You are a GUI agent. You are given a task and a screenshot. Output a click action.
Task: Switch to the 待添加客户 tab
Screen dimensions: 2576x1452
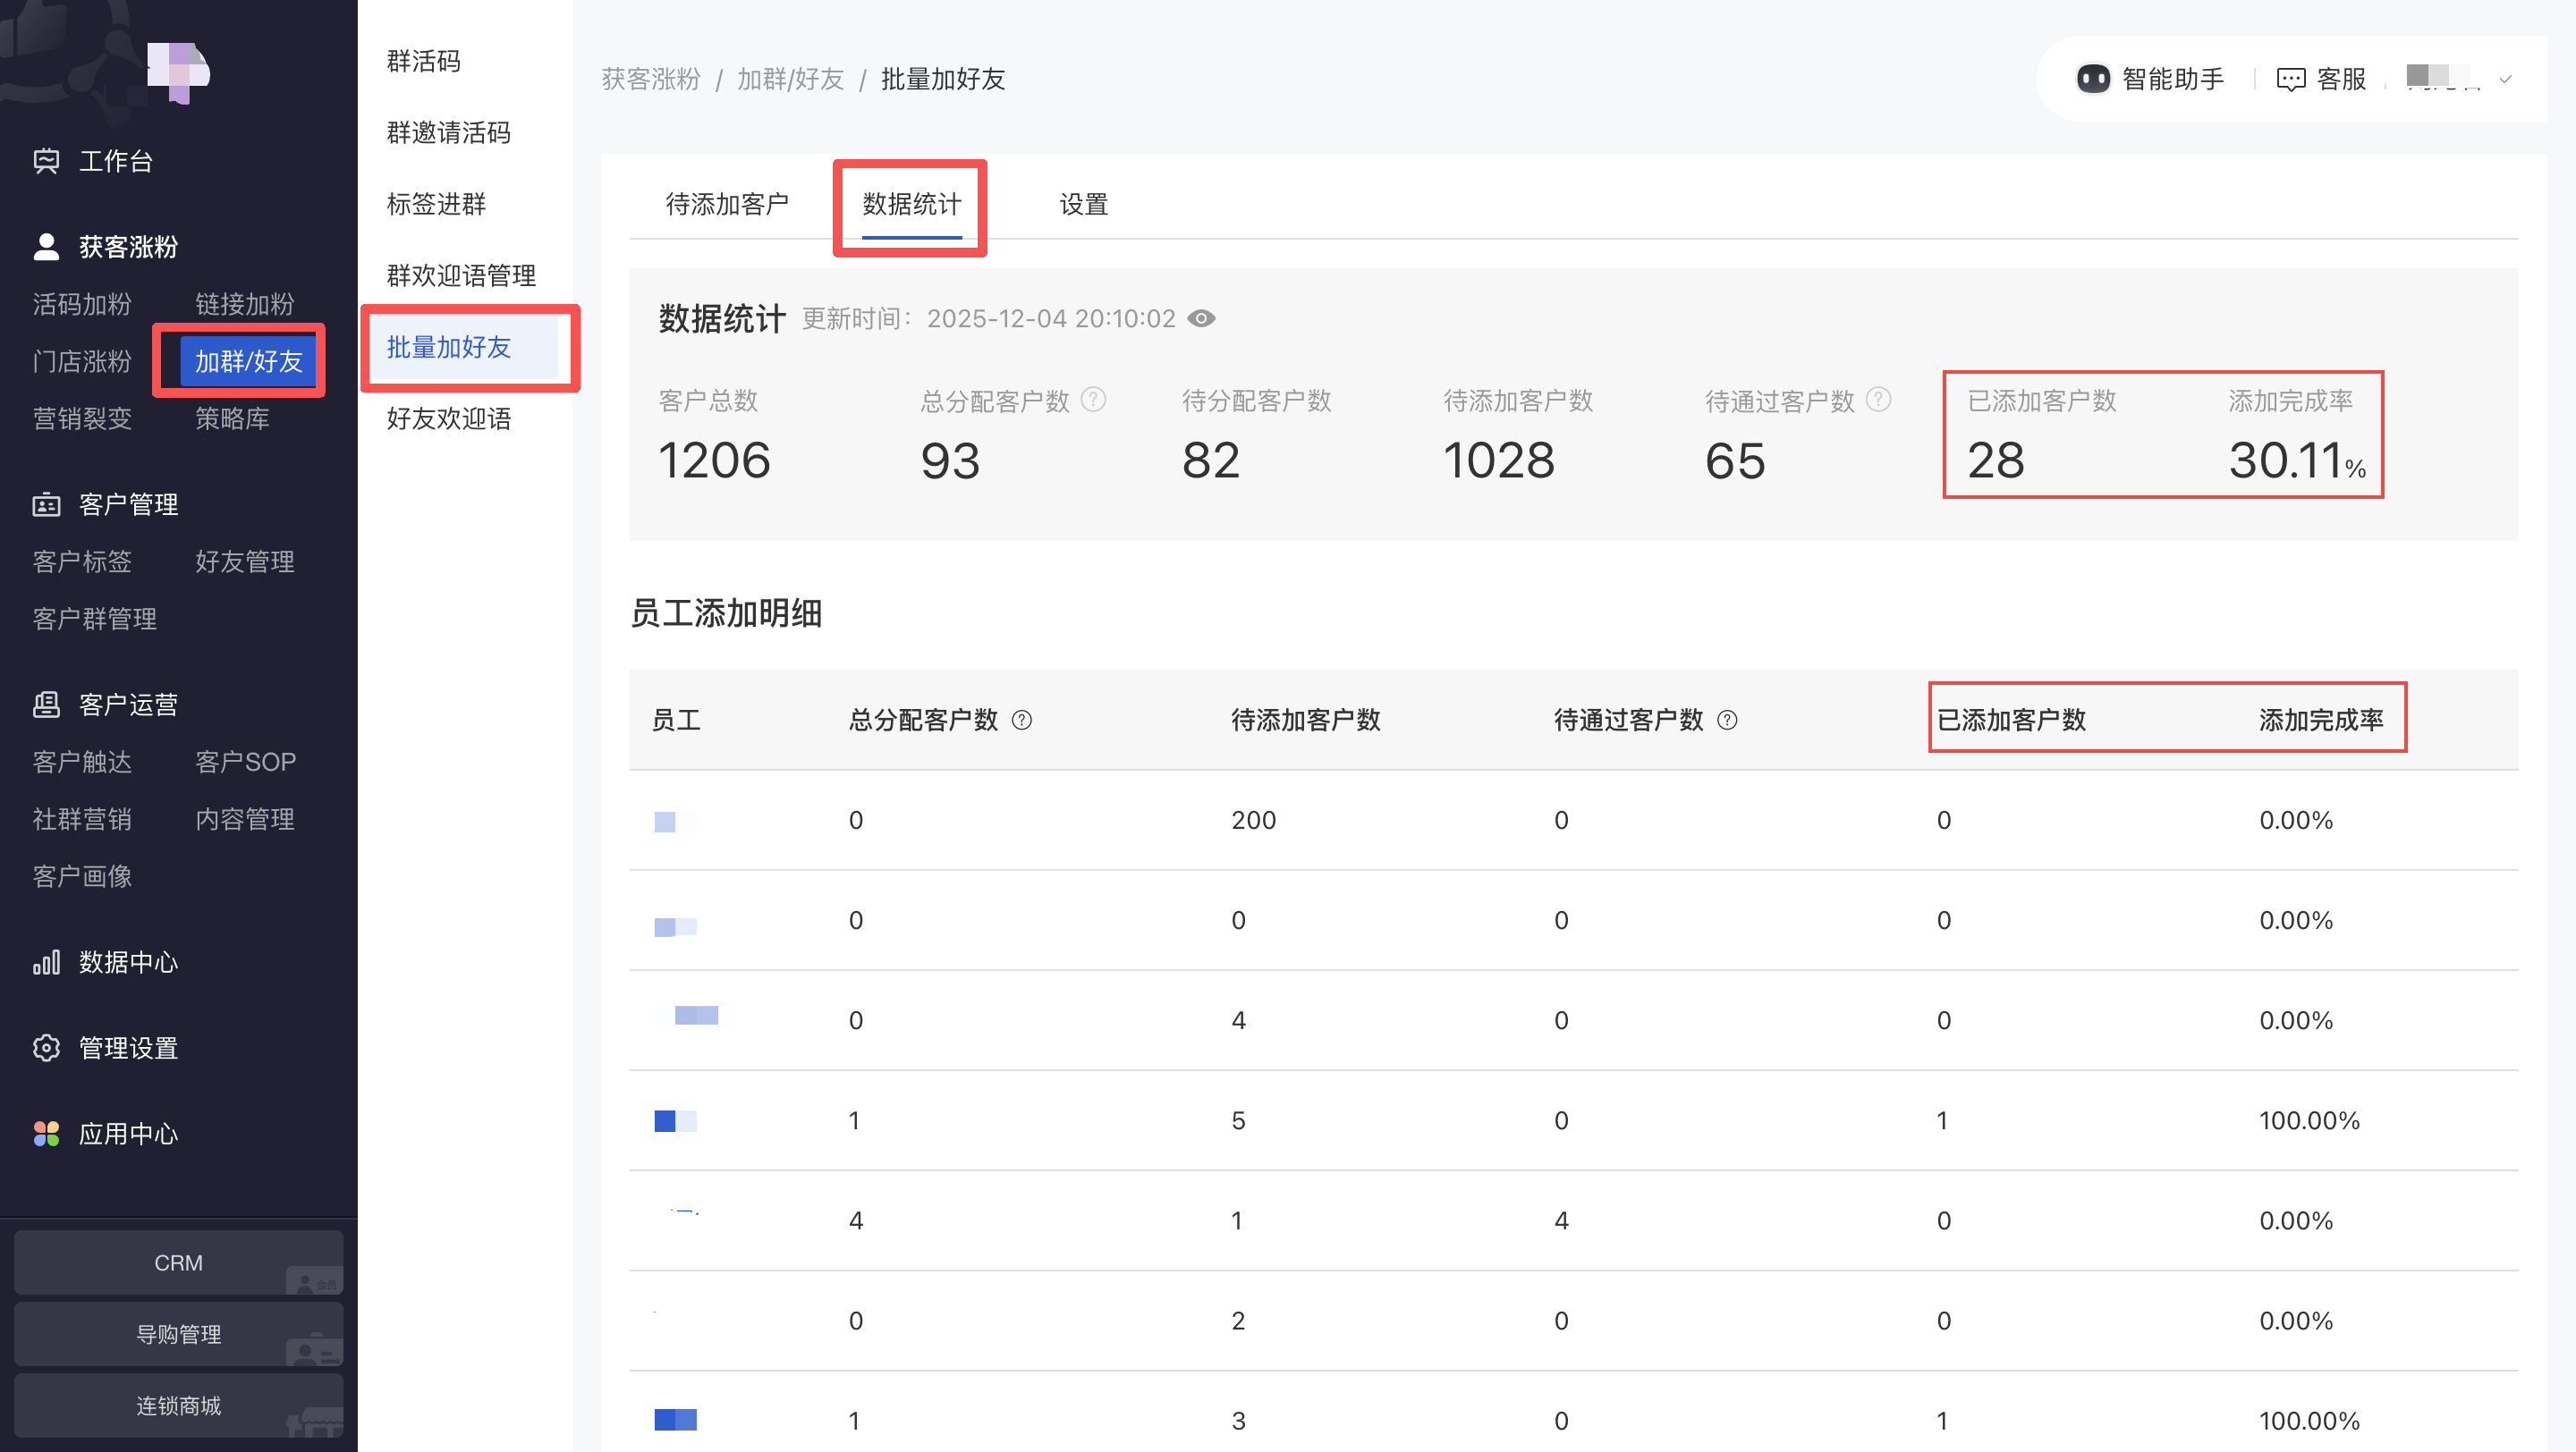point(727,205)
